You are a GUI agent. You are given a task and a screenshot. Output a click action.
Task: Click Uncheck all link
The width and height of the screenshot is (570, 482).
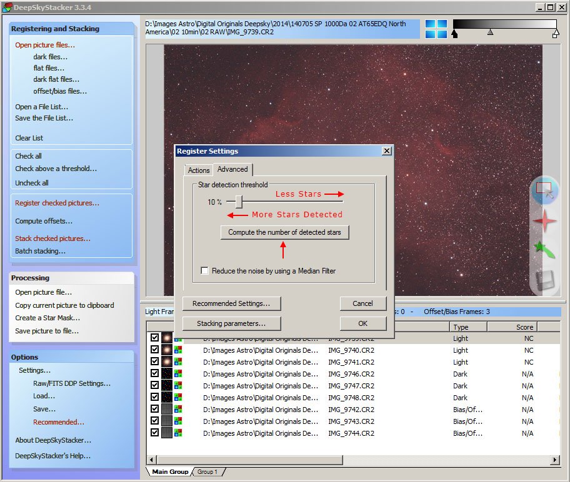coord(32,183)
